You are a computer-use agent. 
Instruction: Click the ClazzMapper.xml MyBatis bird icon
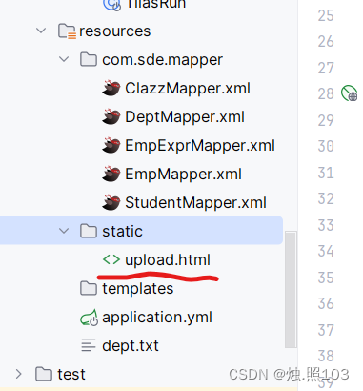[x=111, y=88]
